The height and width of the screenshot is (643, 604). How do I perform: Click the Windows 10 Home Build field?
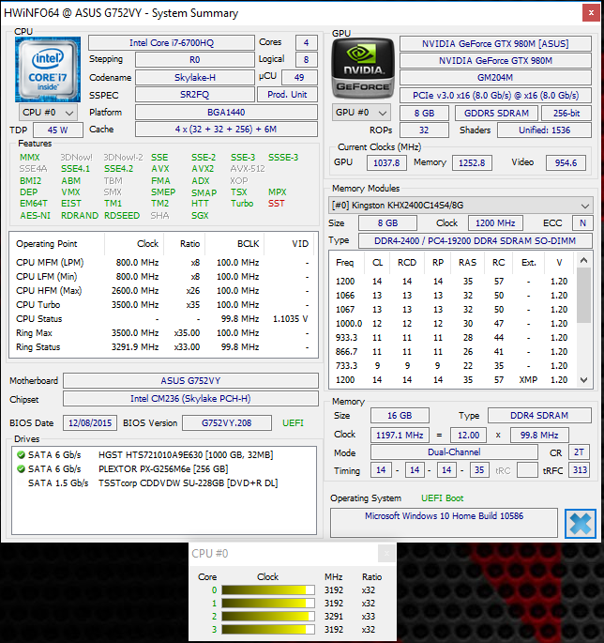445,522
